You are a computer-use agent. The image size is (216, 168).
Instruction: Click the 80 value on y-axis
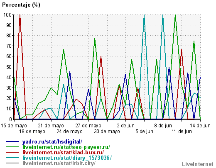tap(9, 36)
